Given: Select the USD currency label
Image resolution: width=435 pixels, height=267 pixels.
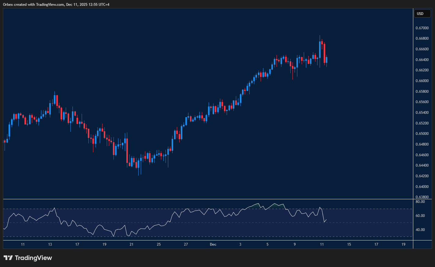Looking at the screenshot, I should pos(422,13).
